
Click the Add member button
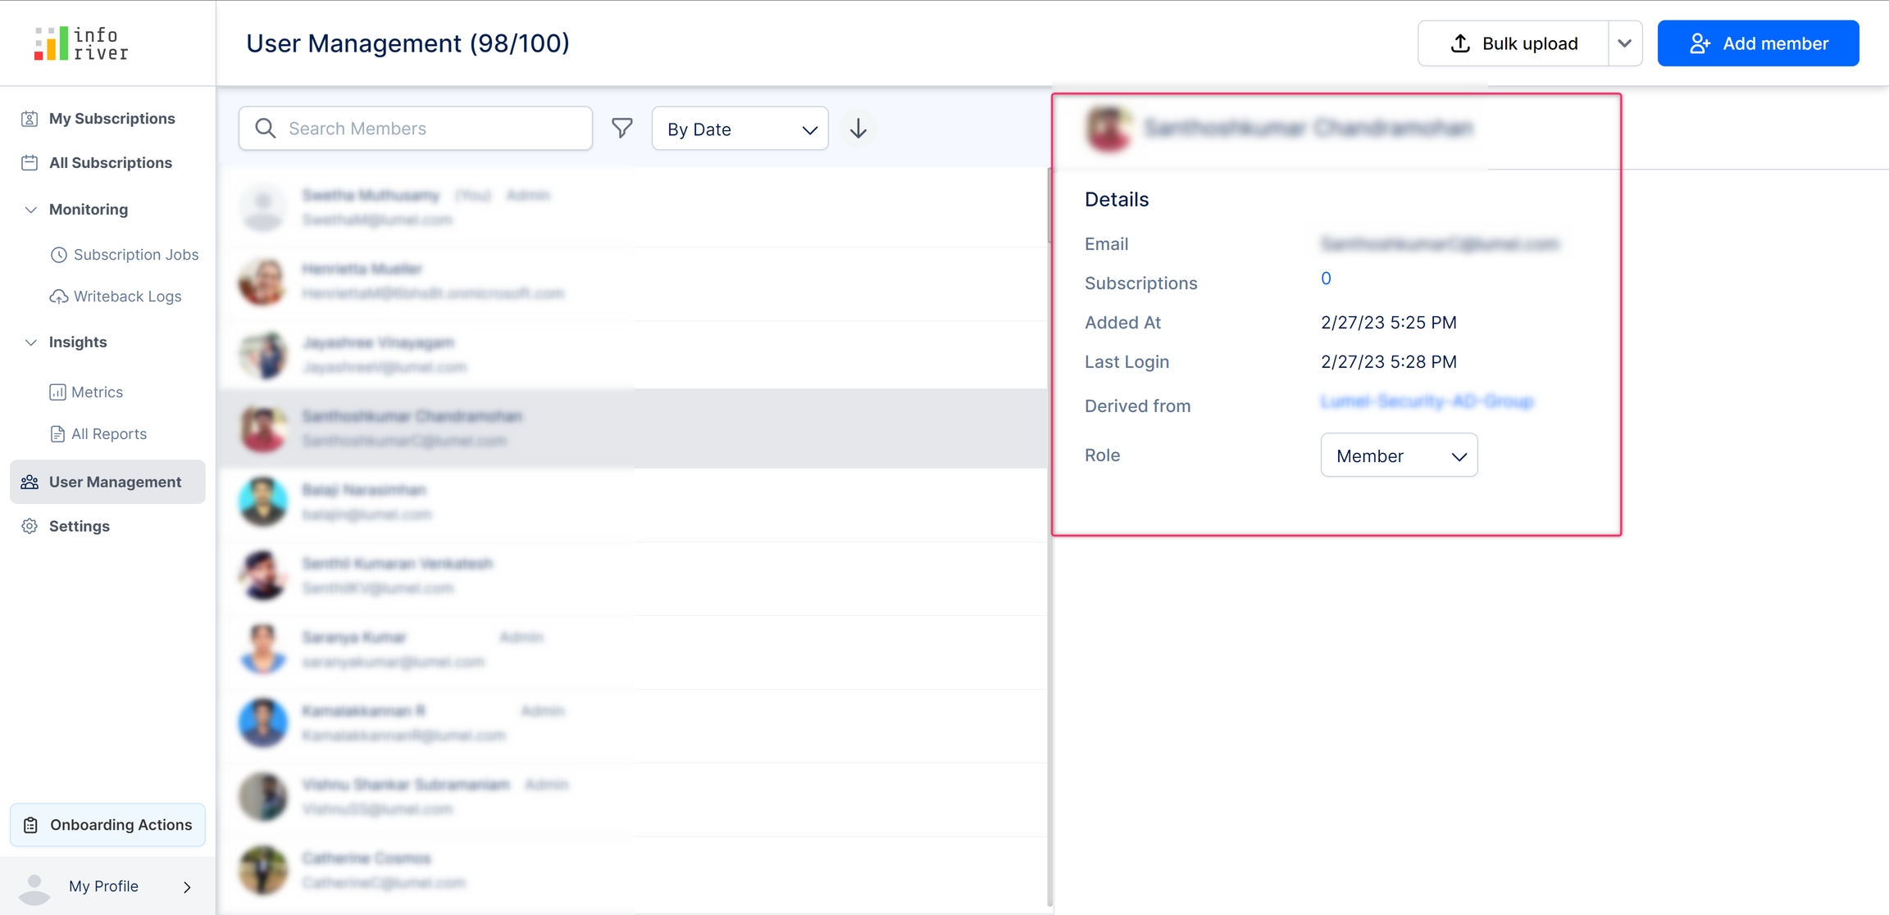pos(1758,43)
